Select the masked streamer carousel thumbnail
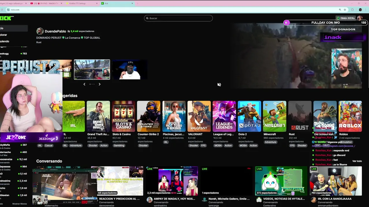This screenshot has width=369, height=207. [130, 69]
